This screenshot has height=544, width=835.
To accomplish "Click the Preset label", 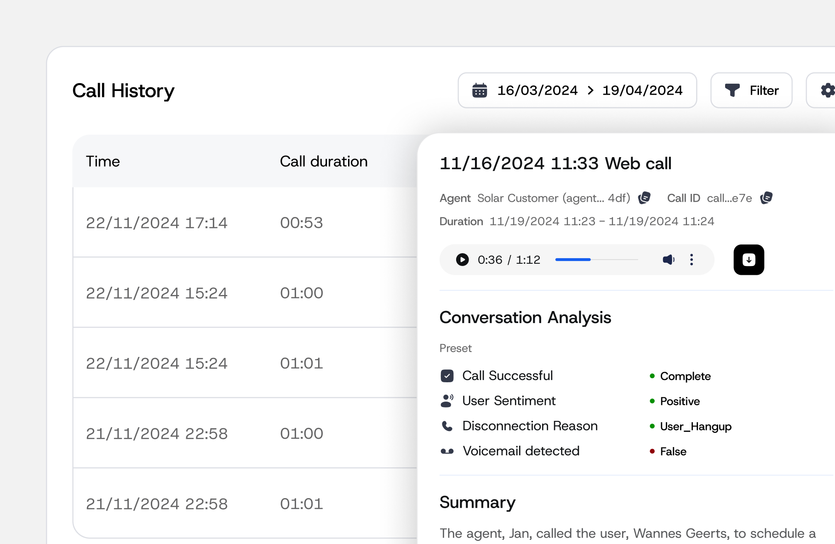I will [456, 348].
